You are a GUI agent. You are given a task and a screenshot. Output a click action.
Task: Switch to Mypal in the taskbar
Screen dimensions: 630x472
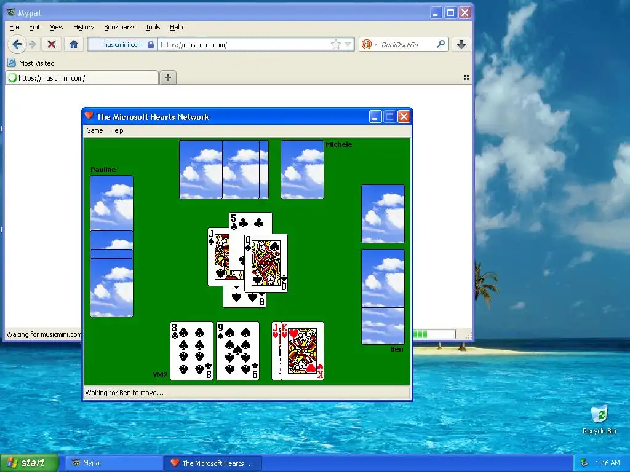click(114, 463)
